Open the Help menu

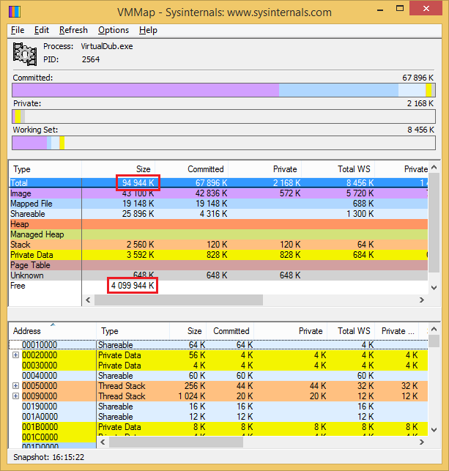[x=148, y=30]
